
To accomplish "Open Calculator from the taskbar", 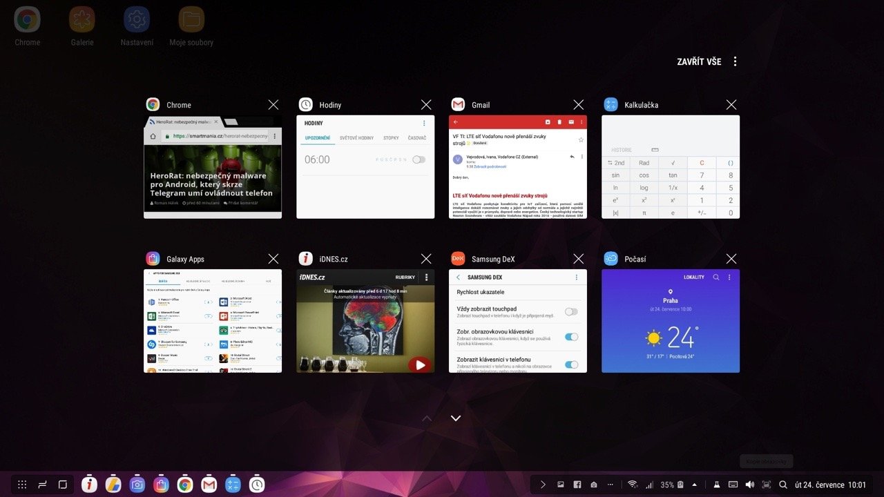I will coord(232,485).
